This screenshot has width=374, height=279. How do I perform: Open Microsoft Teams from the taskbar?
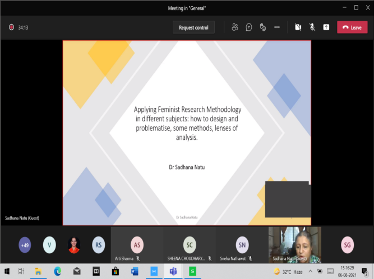click(173, 271)
